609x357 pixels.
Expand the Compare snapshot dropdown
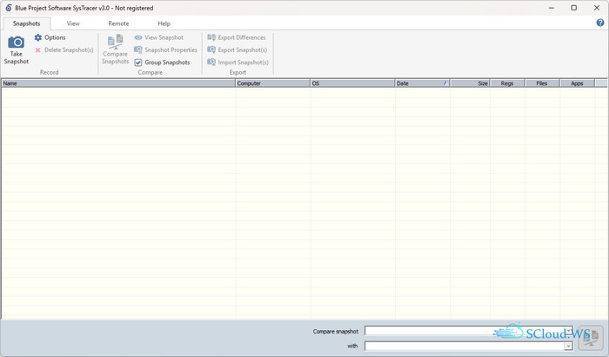pyautogui.click(x=568, y=331)
